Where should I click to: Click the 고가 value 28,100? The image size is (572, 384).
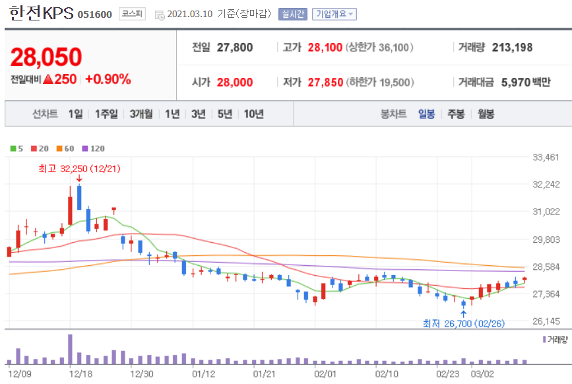tap(325, 48)
